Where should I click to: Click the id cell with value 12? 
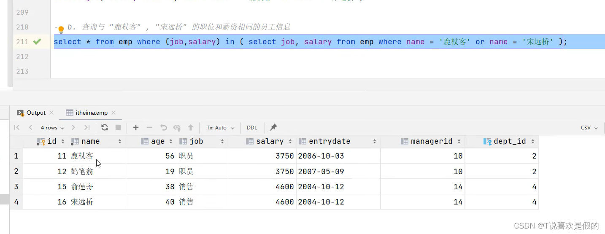pos(46,172)
